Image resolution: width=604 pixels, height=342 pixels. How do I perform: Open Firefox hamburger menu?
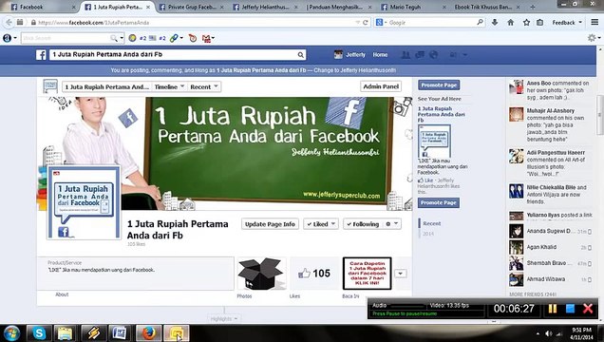[595, 23]
